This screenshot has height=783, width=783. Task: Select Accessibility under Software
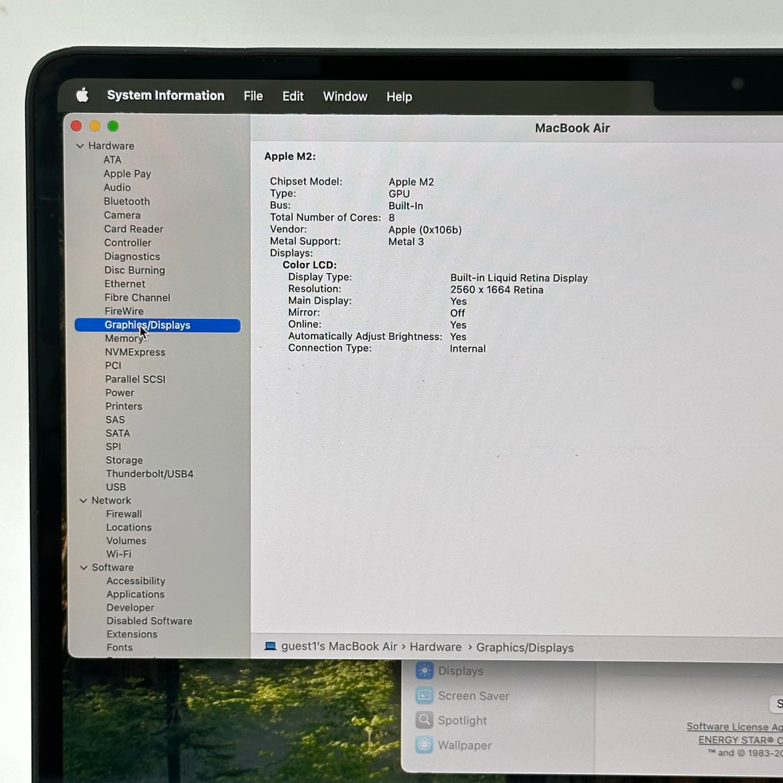click(x=136, y=581)
